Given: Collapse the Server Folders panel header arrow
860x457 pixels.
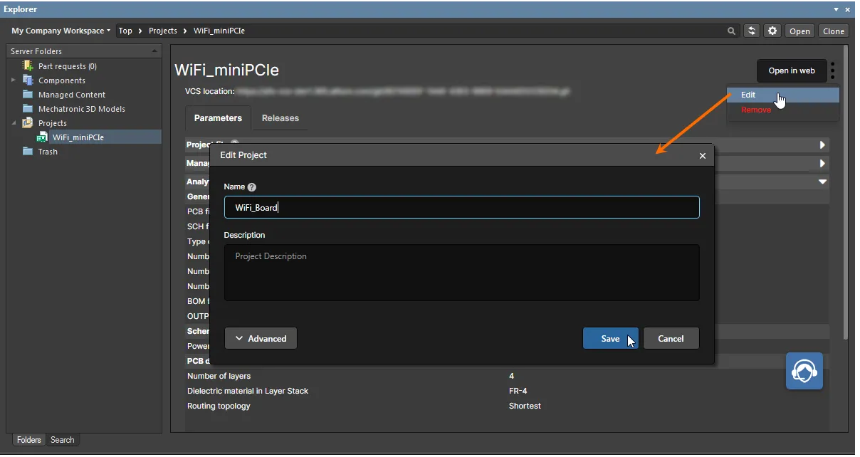Looking at the screenshot, I should pyautogui.click(x=154, y=51).
